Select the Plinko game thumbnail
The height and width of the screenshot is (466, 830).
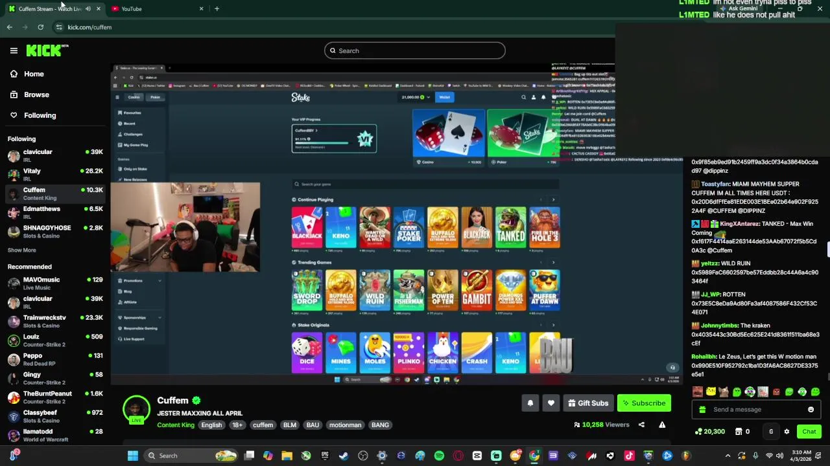(409, 353)
